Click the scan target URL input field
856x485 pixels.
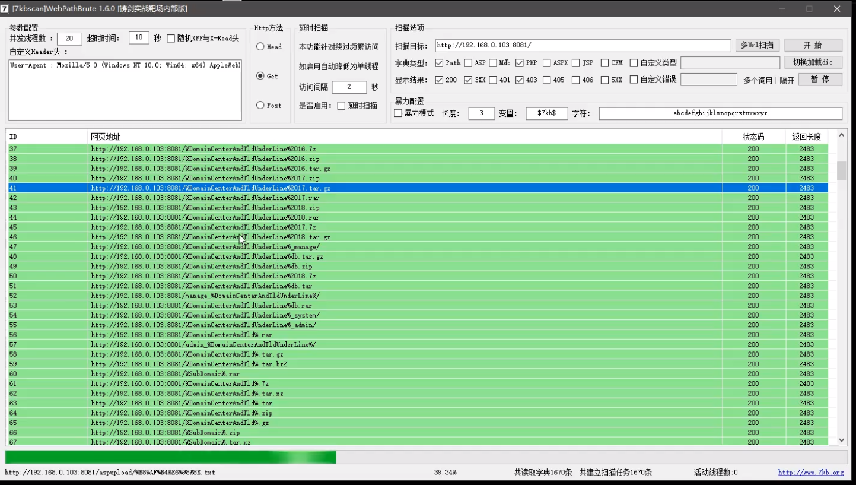[583, 45]
